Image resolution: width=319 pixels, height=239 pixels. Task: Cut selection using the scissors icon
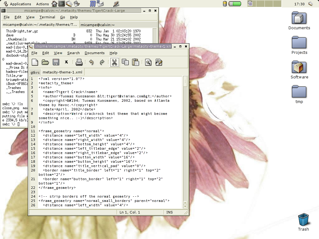[x=114, y=63]
